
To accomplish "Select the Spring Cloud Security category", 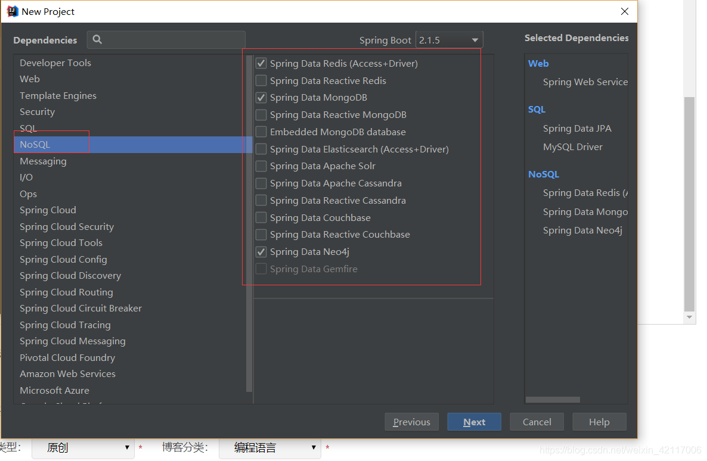I will (x=67, y=227).
